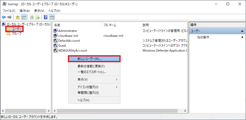Open the ファイル(F) menu
The height and width of the screenshot is (120, 246).
[9, 11]
